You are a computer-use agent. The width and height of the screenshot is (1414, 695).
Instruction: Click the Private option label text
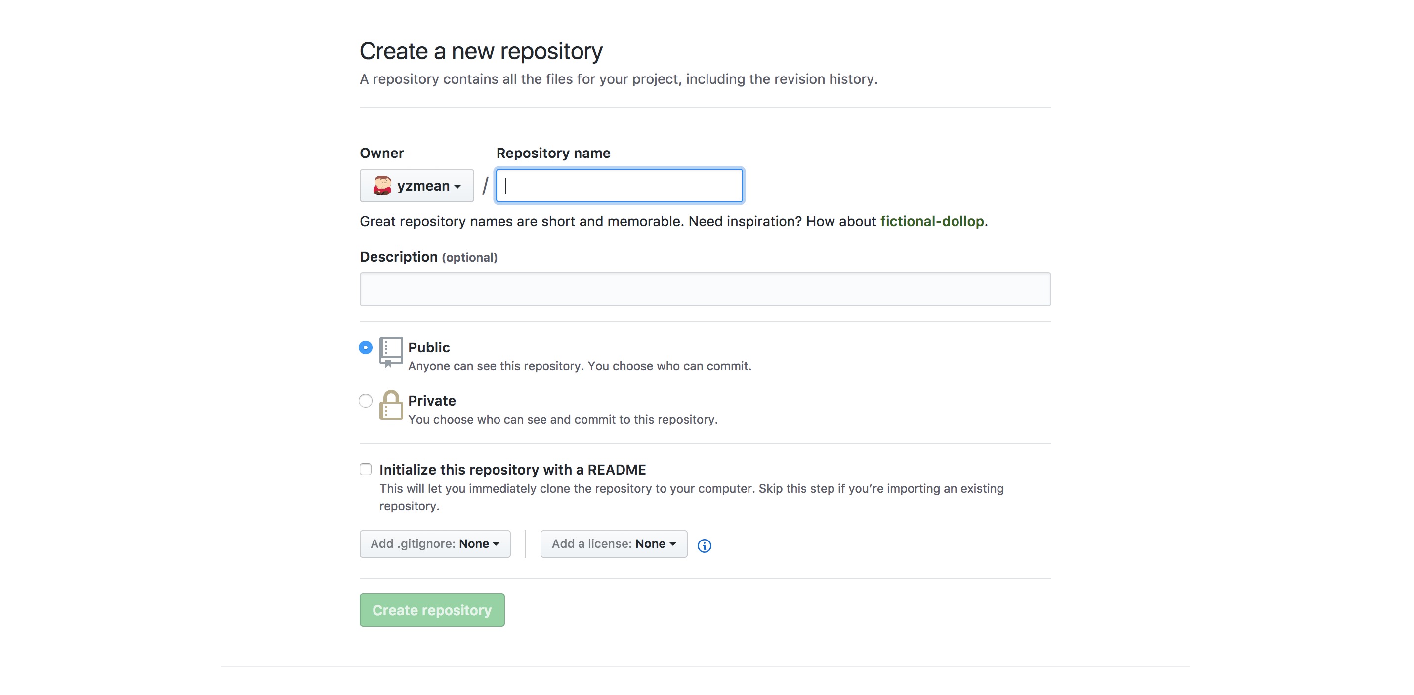431,401
